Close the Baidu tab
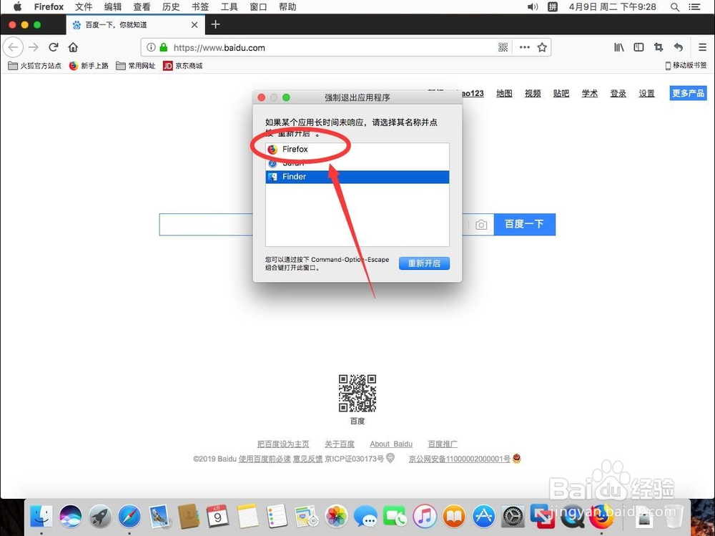 point(194,24)
